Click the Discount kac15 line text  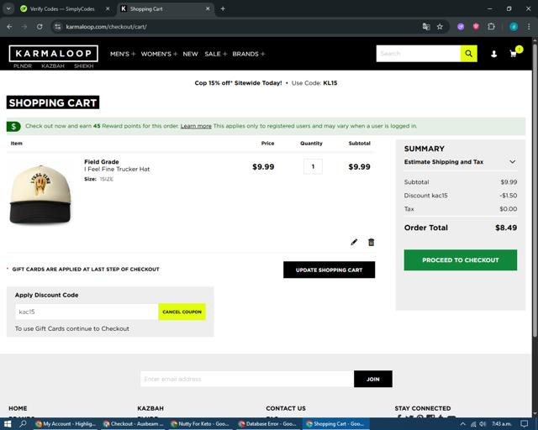426,196
